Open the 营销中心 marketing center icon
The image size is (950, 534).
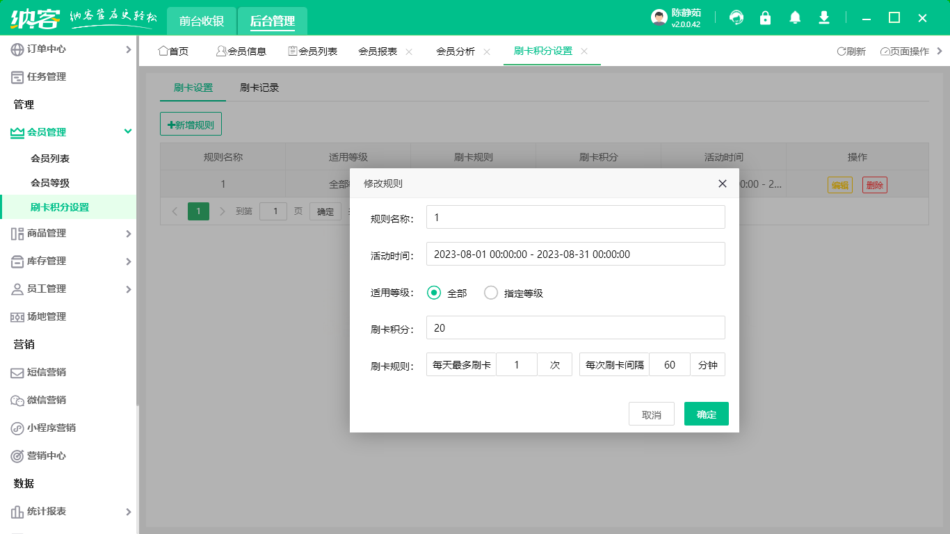click(15, 456)
